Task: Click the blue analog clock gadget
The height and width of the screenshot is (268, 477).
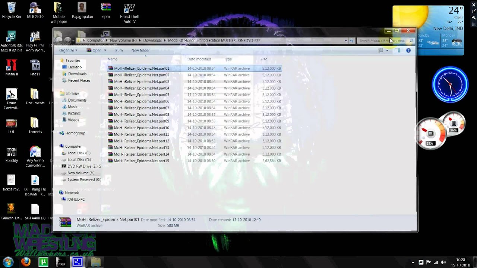Action: click(x=450, y=84)
